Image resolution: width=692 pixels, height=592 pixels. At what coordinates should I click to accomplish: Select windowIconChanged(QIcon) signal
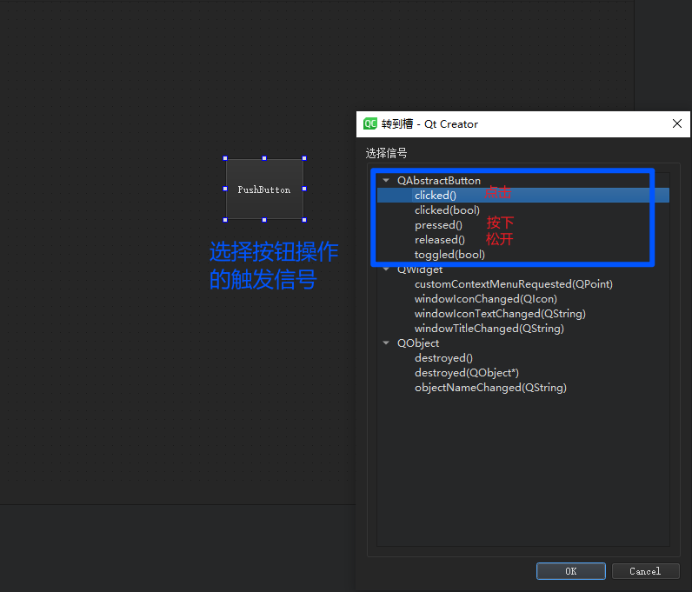click(485, 299)
